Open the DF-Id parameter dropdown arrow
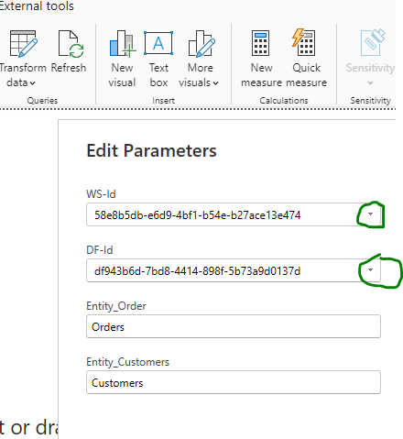403x439 pixels. [370, 270]
